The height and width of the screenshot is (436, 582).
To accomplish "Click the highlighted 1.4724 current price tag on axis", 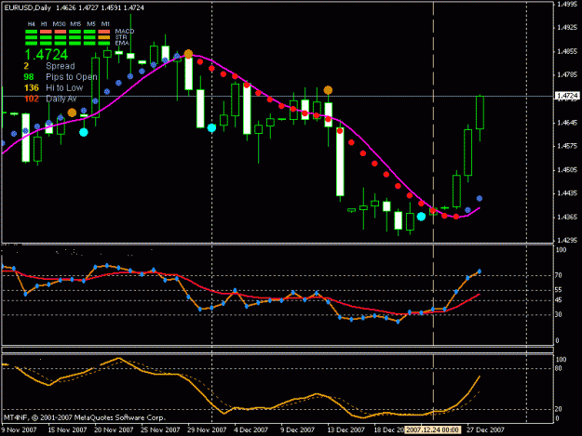I will [567, 96].
